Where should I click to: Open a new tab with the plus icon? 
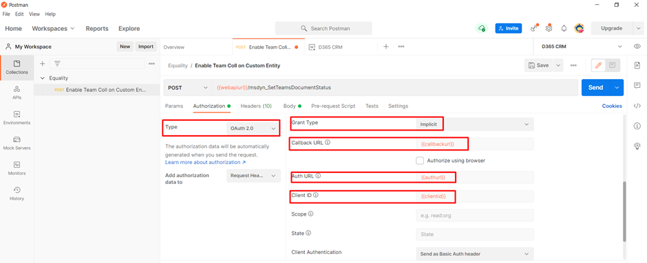tap(386, 47)
